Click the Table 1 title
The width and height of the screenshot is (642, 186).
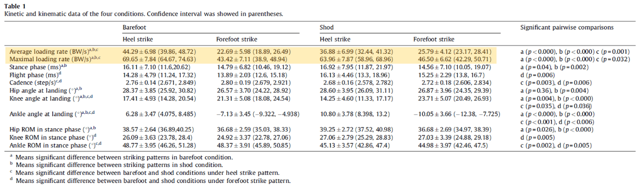(x=15, y=6)
